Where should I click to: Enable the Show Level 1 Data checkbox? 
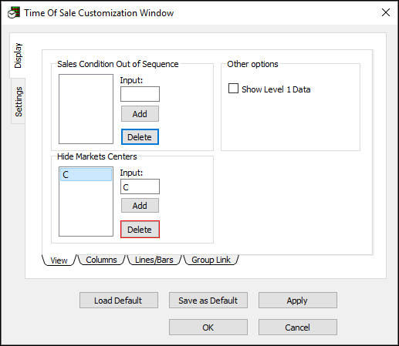pyautogui.click(x=233, y=89)
